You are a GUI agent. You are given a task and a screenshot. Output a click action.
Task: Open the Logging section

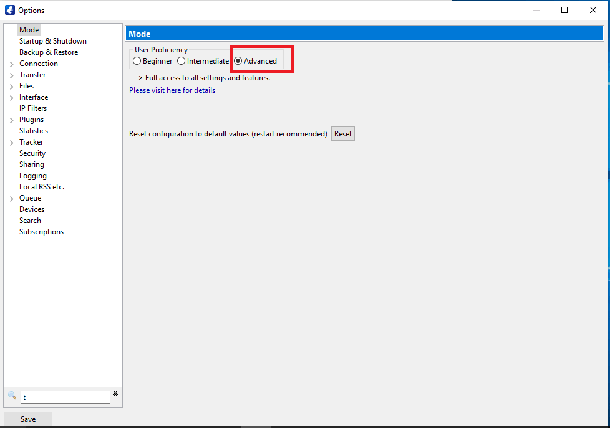(32, 176)
